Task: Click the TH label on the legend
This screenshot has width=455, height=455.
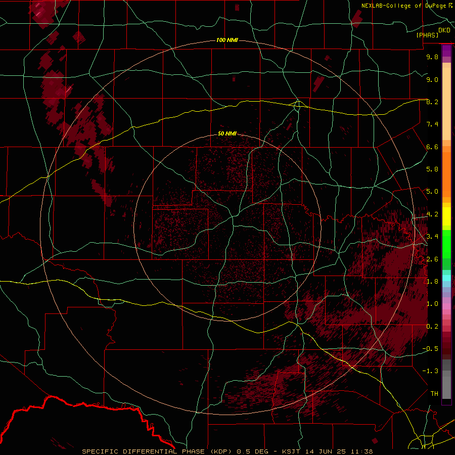Action: point(434,394)
